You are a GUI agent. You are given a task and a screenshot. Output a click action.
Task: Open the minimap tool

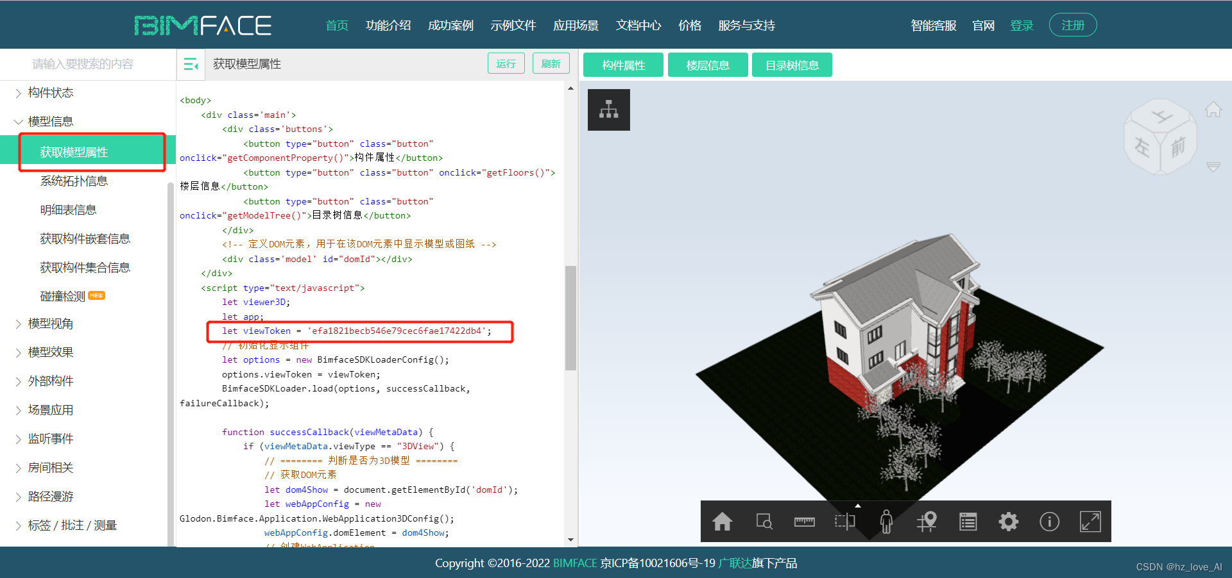(927, 521)
